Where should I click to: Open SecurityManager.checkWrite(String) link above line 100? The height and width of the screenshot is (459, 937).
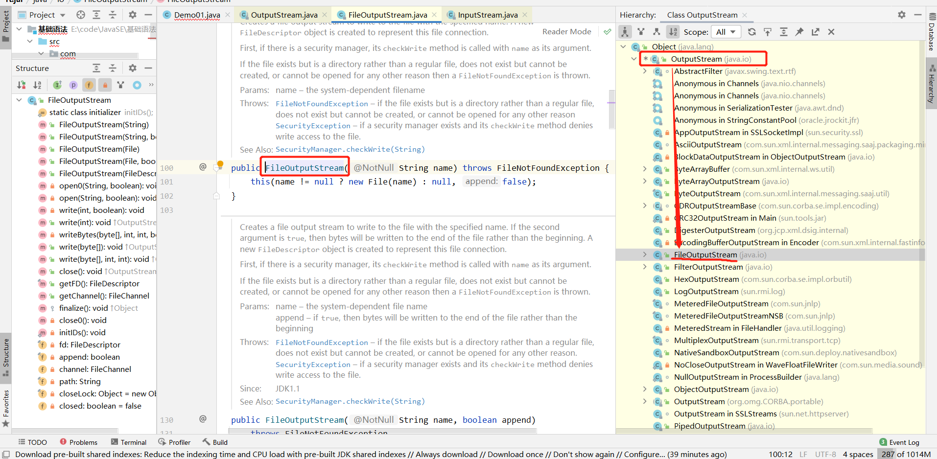coord(350,149)
